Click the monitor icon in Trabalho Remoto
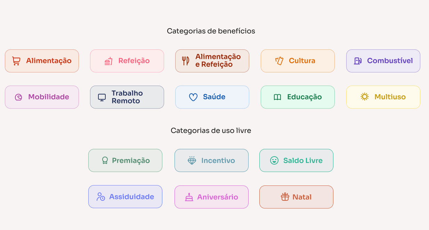 click(102, 97)
